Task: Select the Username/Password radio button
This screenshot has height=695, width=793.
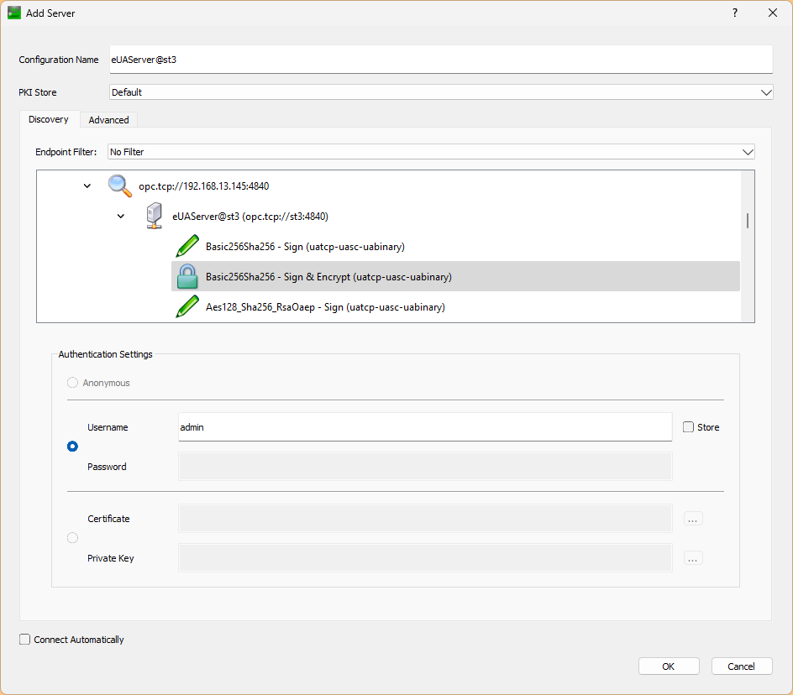Action: tap(72, 447)
